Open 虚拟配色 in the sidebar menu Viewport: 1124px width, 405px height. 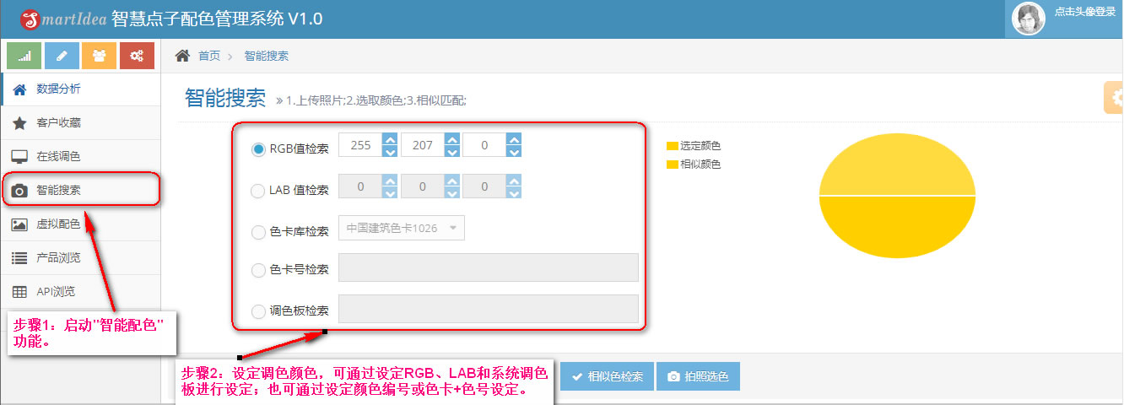click(58, 224)
